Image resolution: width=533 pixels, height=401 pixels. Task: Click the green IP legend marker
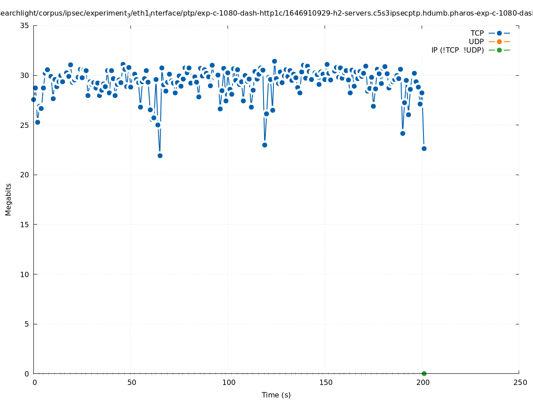tap(499, 50)
